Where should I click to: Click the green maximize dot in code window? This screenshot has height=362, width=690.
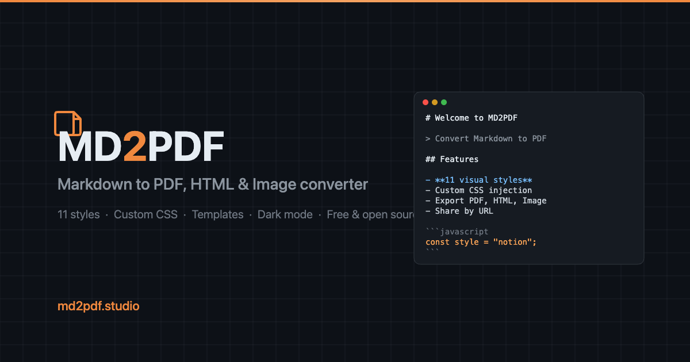click(444, 102)
